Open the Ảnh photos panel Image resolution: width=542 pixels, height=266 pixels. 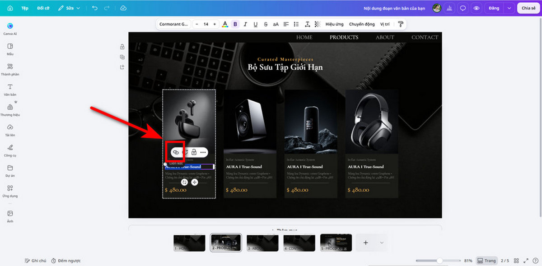[10, 216]
